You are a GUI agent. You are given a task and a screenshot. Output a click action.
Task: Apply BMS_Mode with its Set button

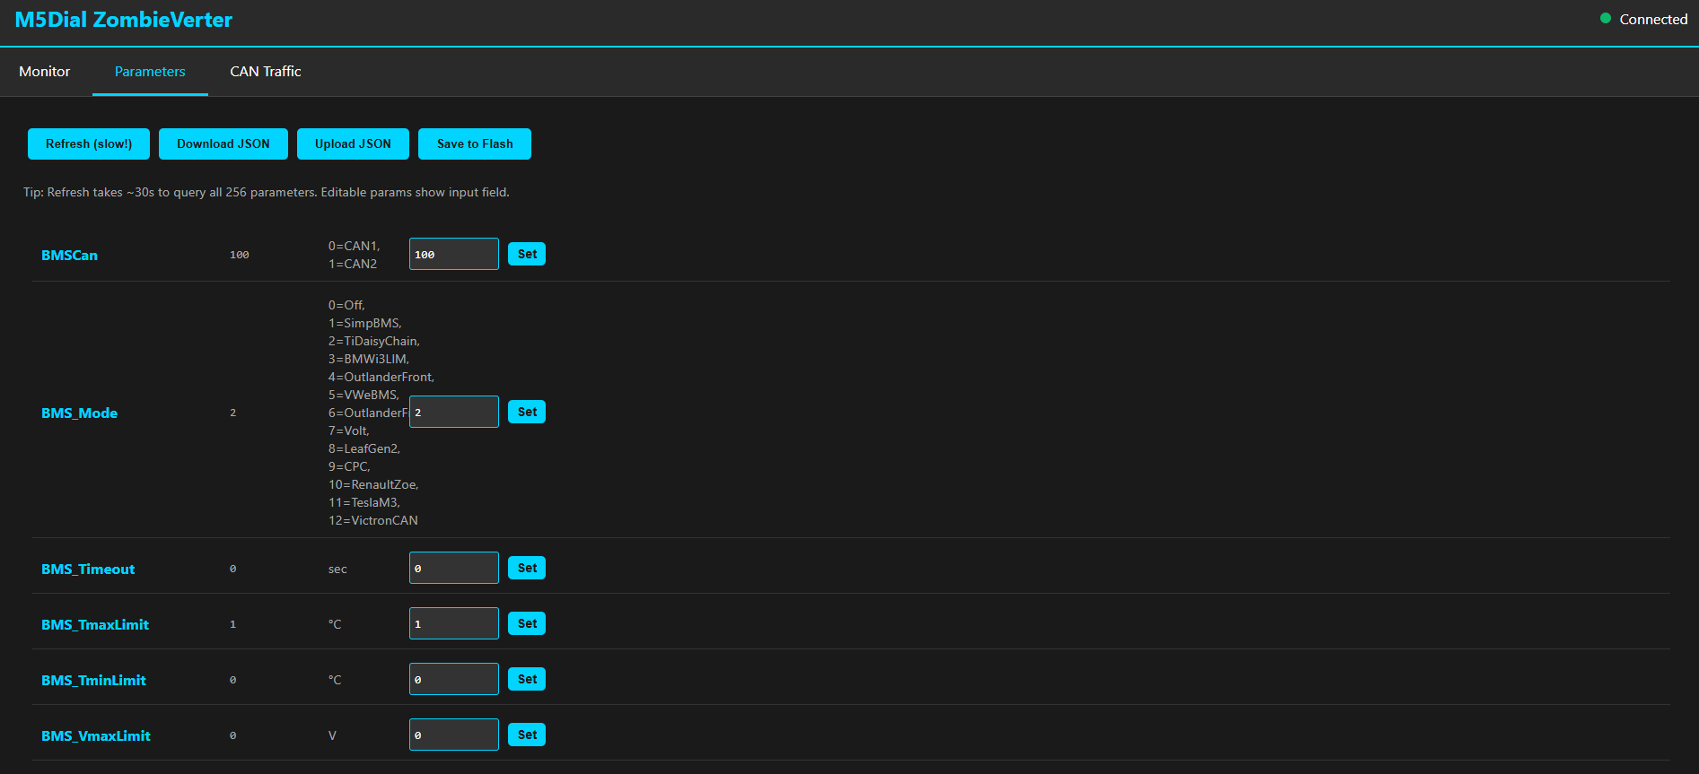527,412
